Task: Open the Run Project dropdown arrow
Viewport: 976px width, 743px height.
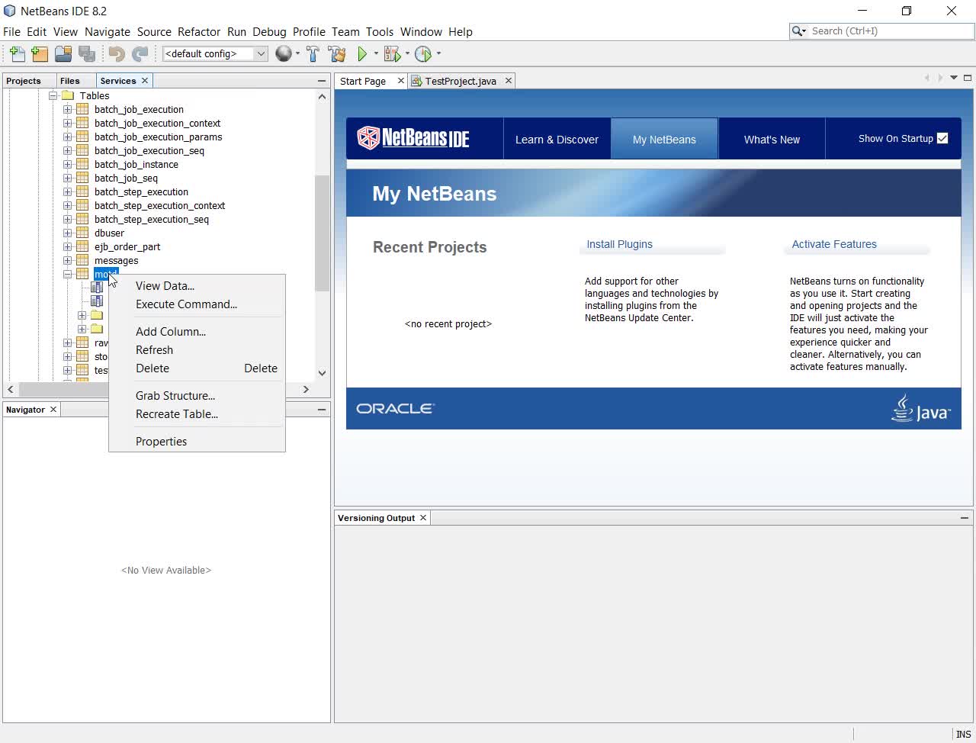Action: point(376,53)
